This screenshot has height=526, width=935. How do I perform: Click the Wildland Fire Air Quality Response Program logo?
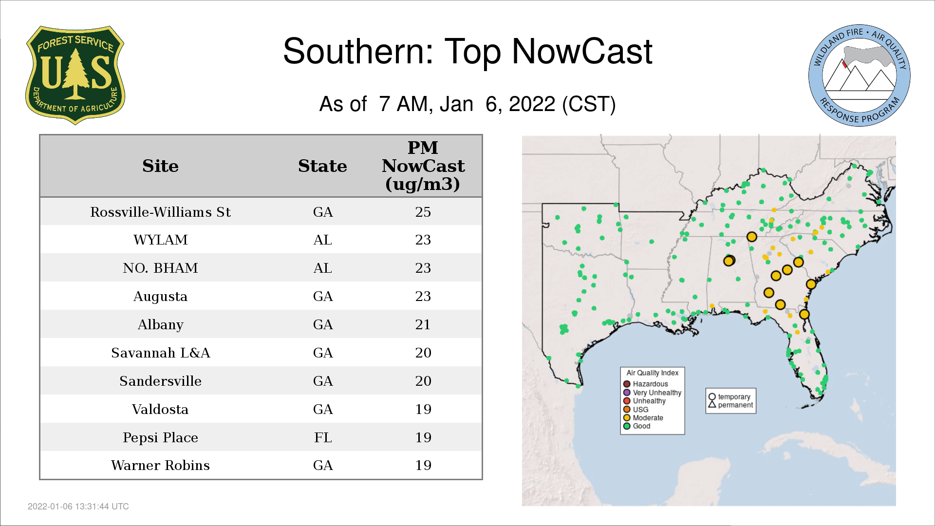point(859,75)
